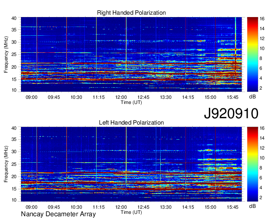Click the 09:00 time tick of Left Handed plot

tap(31, 207)
